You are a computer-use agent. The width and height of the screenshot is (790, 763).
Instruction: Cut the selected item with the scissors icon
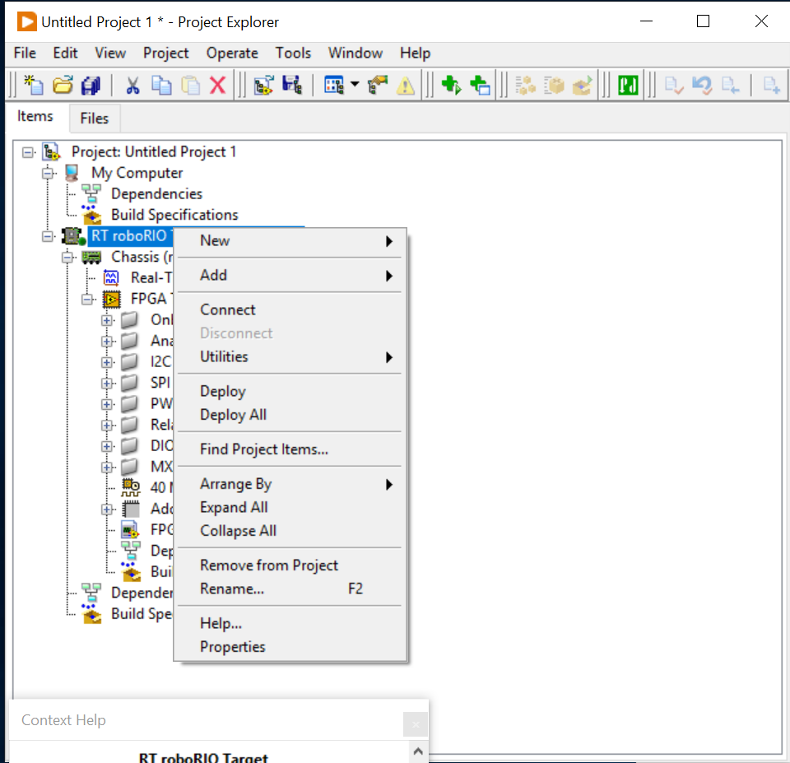pos(132,85)
